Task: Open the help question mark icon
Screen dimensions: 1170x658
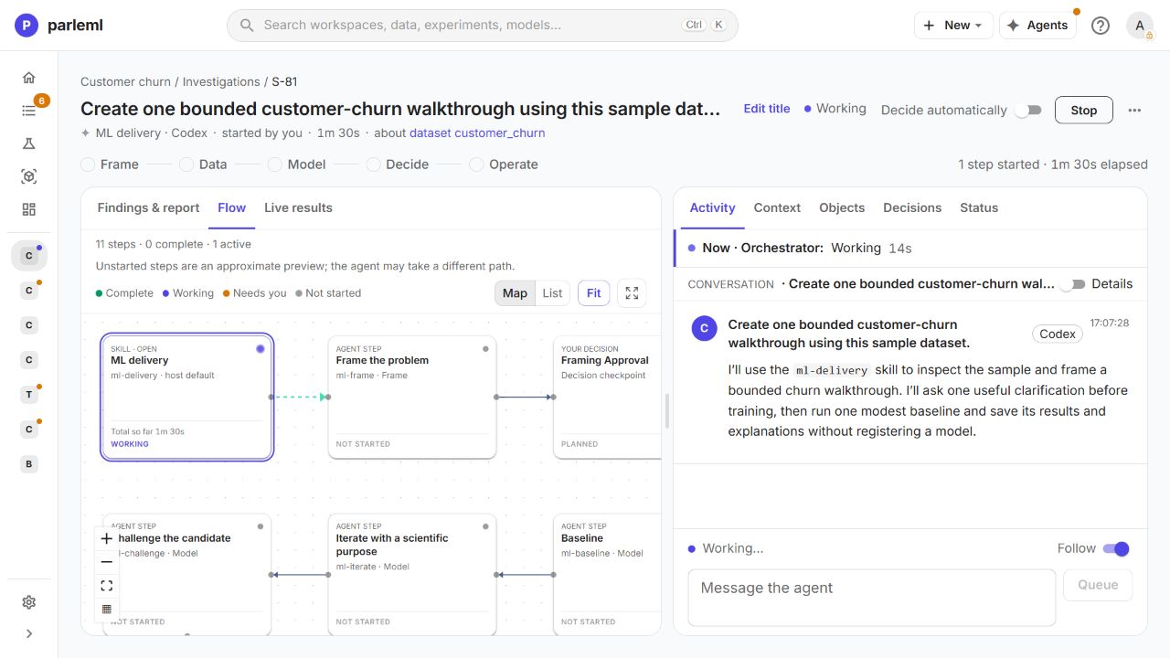Action: pyautogui.click(x=1101, y=26)
